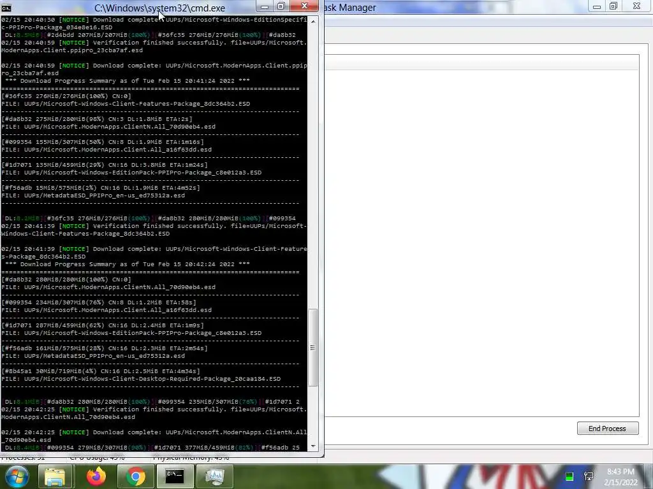Click the green CPU meter tray icon
This screenshot has height=489, width=653.
pyautogui.click(x=569, y=476)
